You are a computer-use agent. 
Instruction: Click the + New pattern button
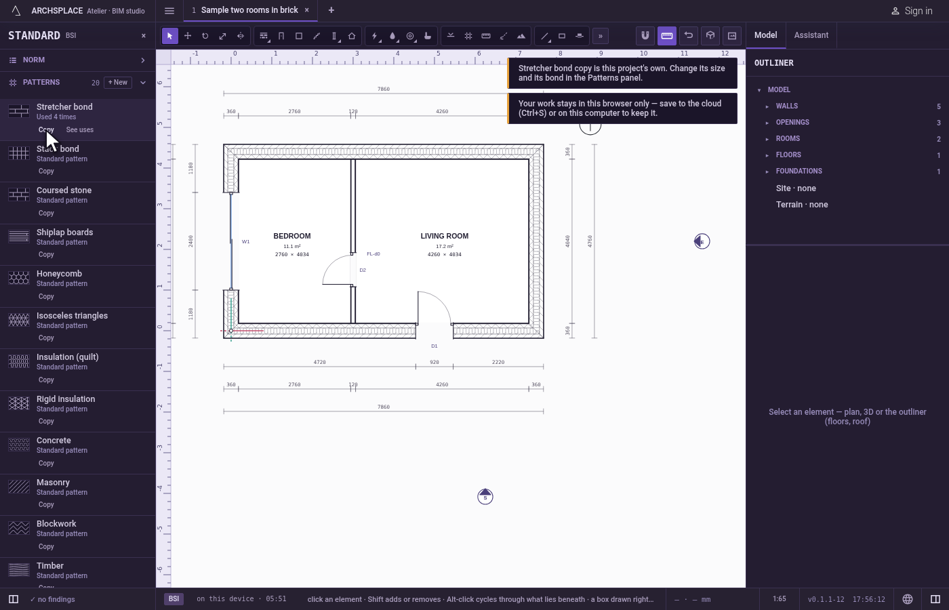point(118,83)
